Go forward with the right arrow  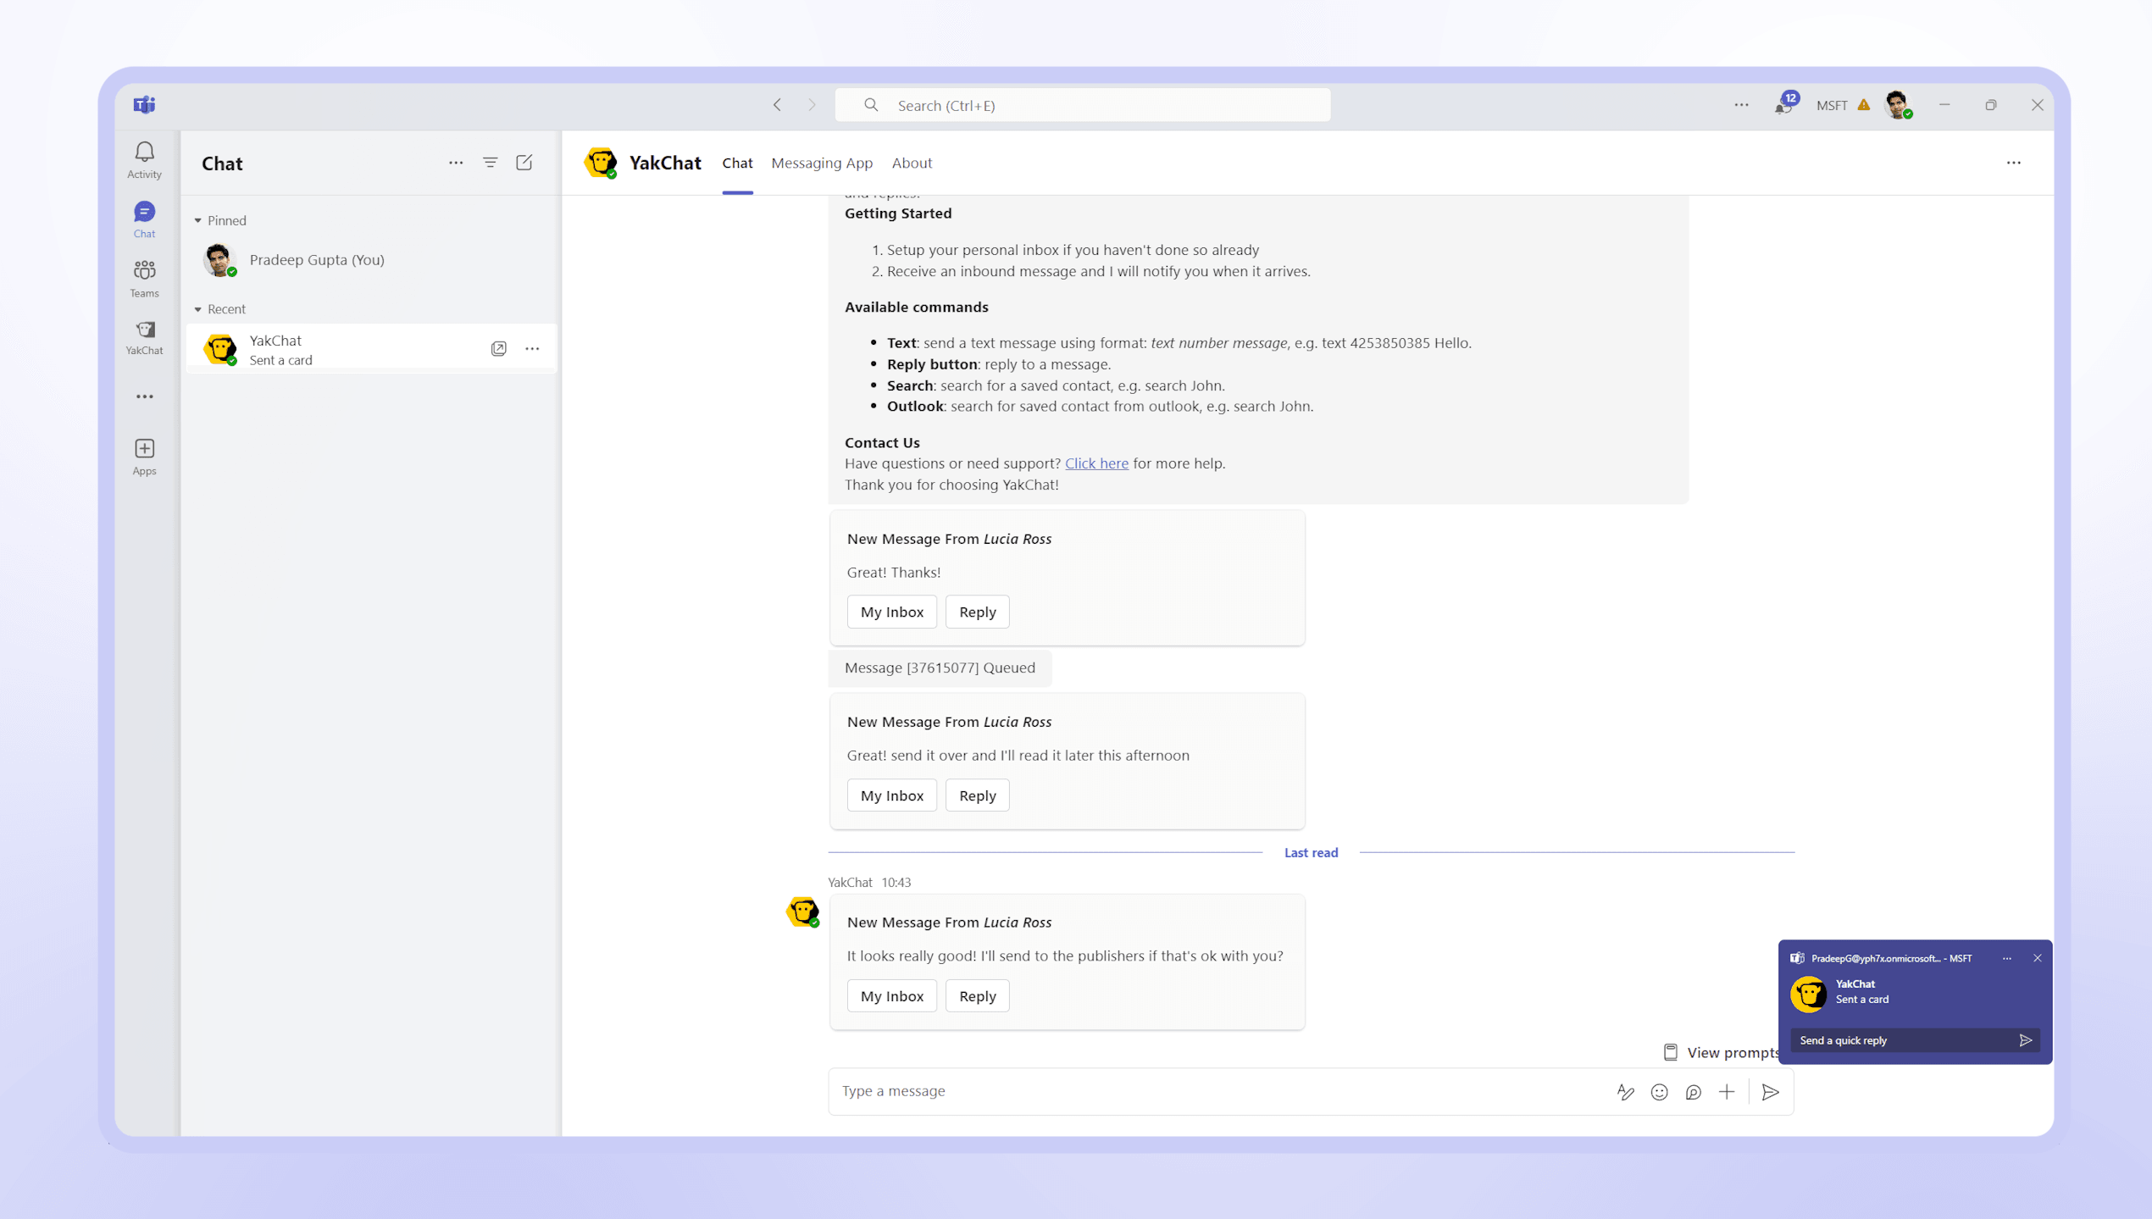click(812, 105)
